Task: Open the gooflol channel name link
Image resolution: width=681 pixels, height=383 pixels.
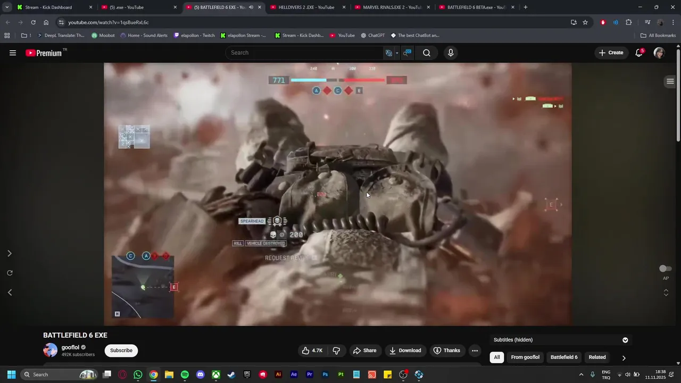Action: [70, 347]
